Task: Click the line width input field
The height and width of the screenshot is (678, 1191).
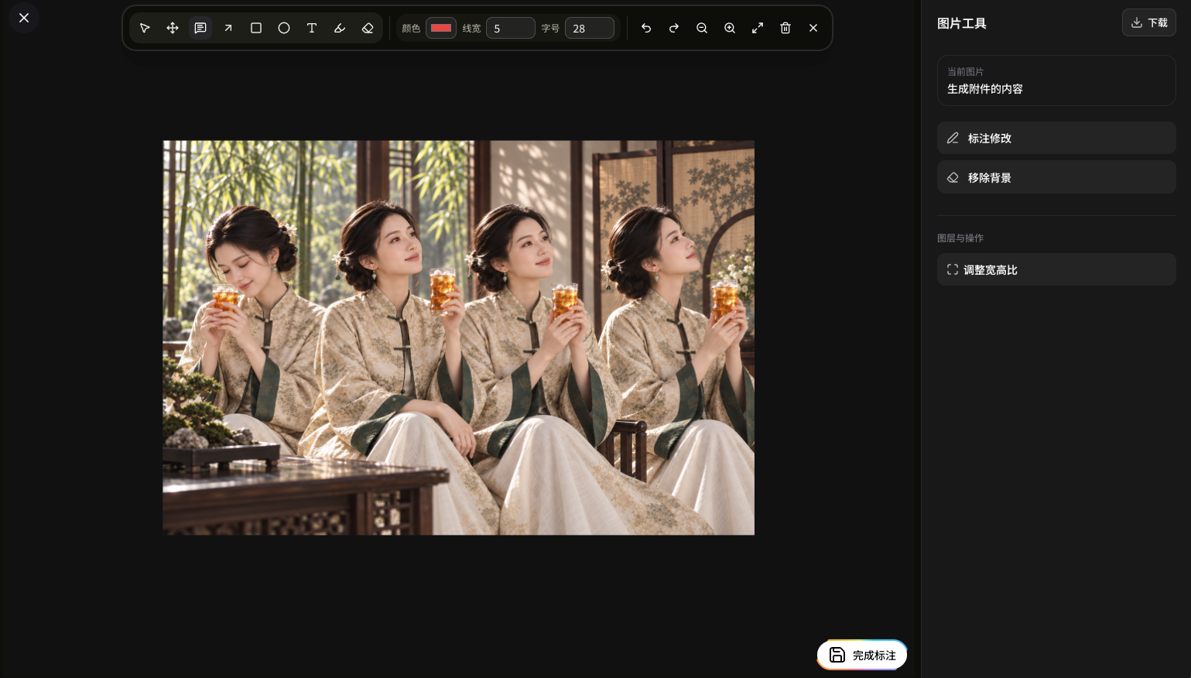Action: [x=511, y=28]
